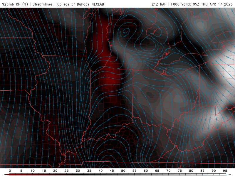Click the legend value "50"

tap(123, 171)
